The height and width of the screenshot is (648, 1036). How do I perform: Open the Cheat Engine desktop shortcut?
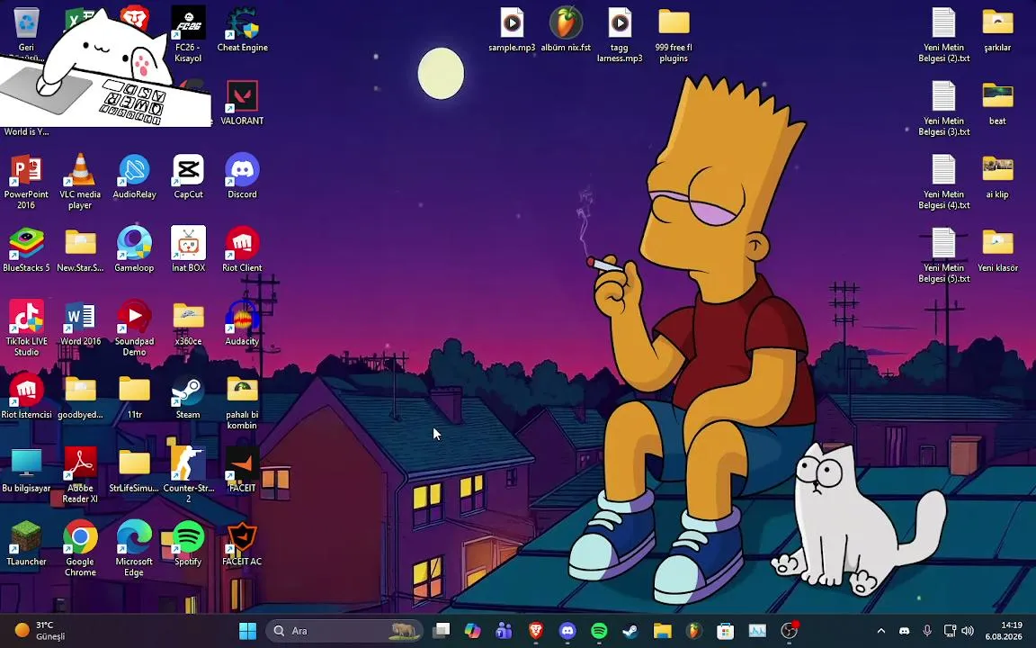point(242,30)
